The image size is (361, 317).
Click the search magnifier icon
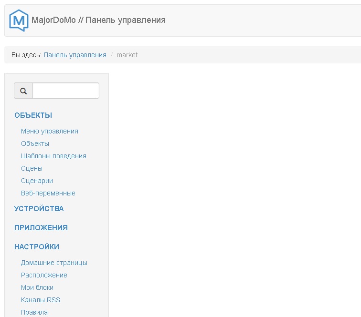23,91
